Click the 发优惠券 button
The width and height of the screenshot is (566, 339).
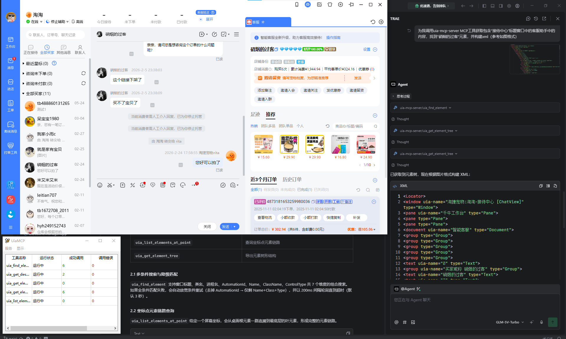334,90
